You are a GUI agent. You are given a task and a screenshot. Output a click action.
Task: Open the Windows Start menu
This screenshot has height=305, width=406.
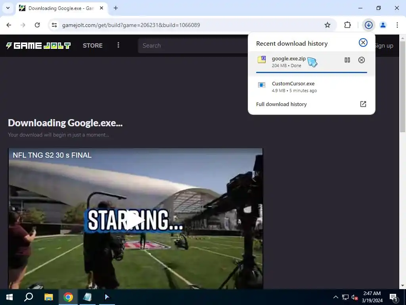click(x=10, y=297)
